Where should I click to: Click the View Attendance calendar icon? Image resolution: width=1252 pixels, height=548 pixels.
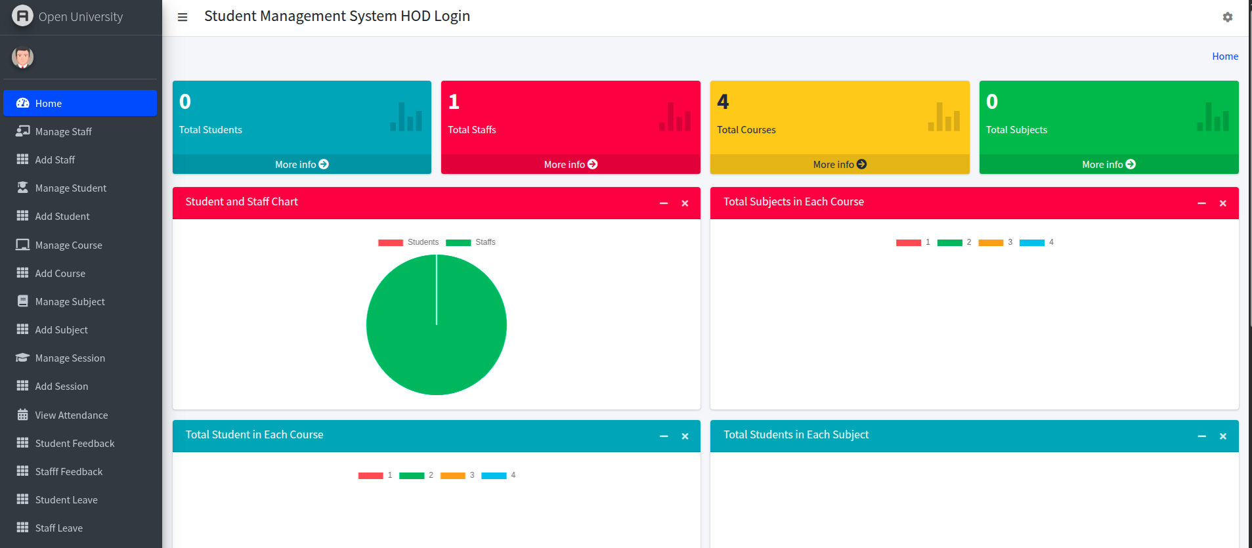pyautogui.click(x=22, y=415)
